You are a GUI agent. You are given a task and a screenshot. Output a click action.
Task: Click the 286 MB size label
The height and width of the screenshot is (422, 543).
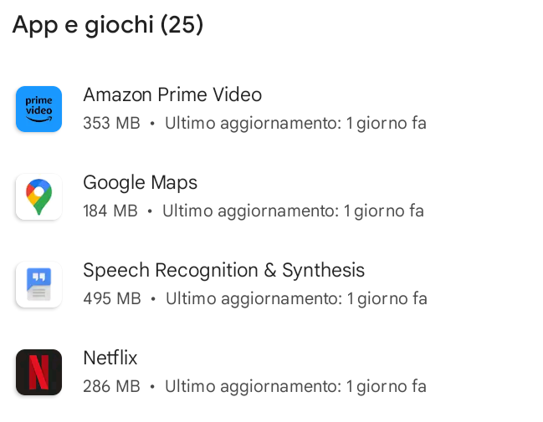coord(111,387)
